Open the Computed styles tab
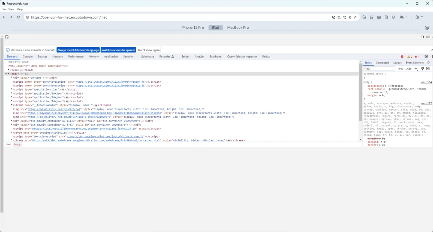433x232 pixels. 382,63
